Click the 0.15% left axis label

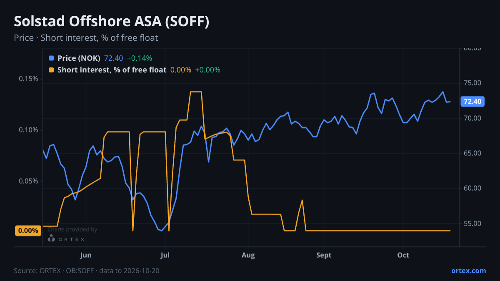point(28,79)
